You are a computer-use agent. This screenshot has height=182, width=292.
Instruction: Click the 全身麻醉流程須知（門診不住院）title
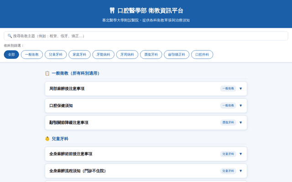(x=78, y=171)
